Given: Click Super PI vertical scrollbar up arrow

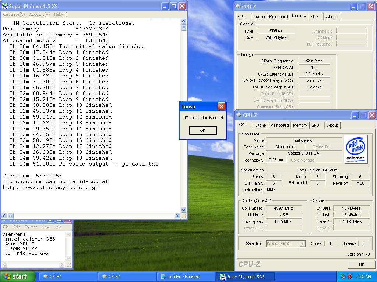Looking at the screenshot, I should coord(183,22).
